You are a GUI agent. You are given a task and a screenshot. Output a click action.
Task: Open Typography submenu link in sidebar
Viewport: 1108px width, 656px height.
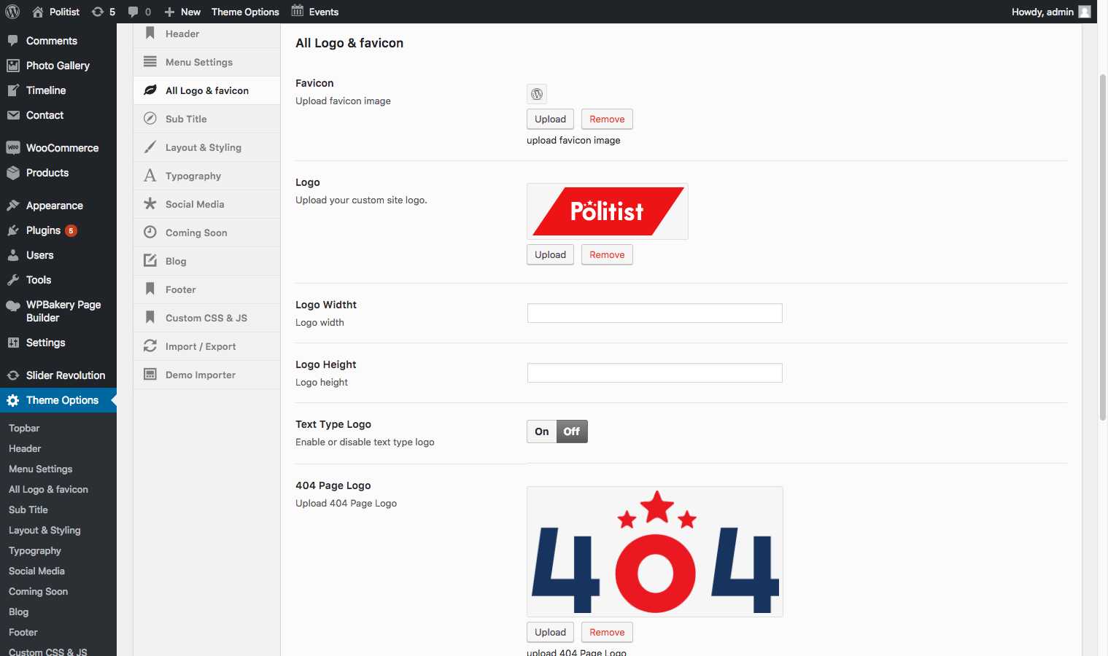[35, 550]
